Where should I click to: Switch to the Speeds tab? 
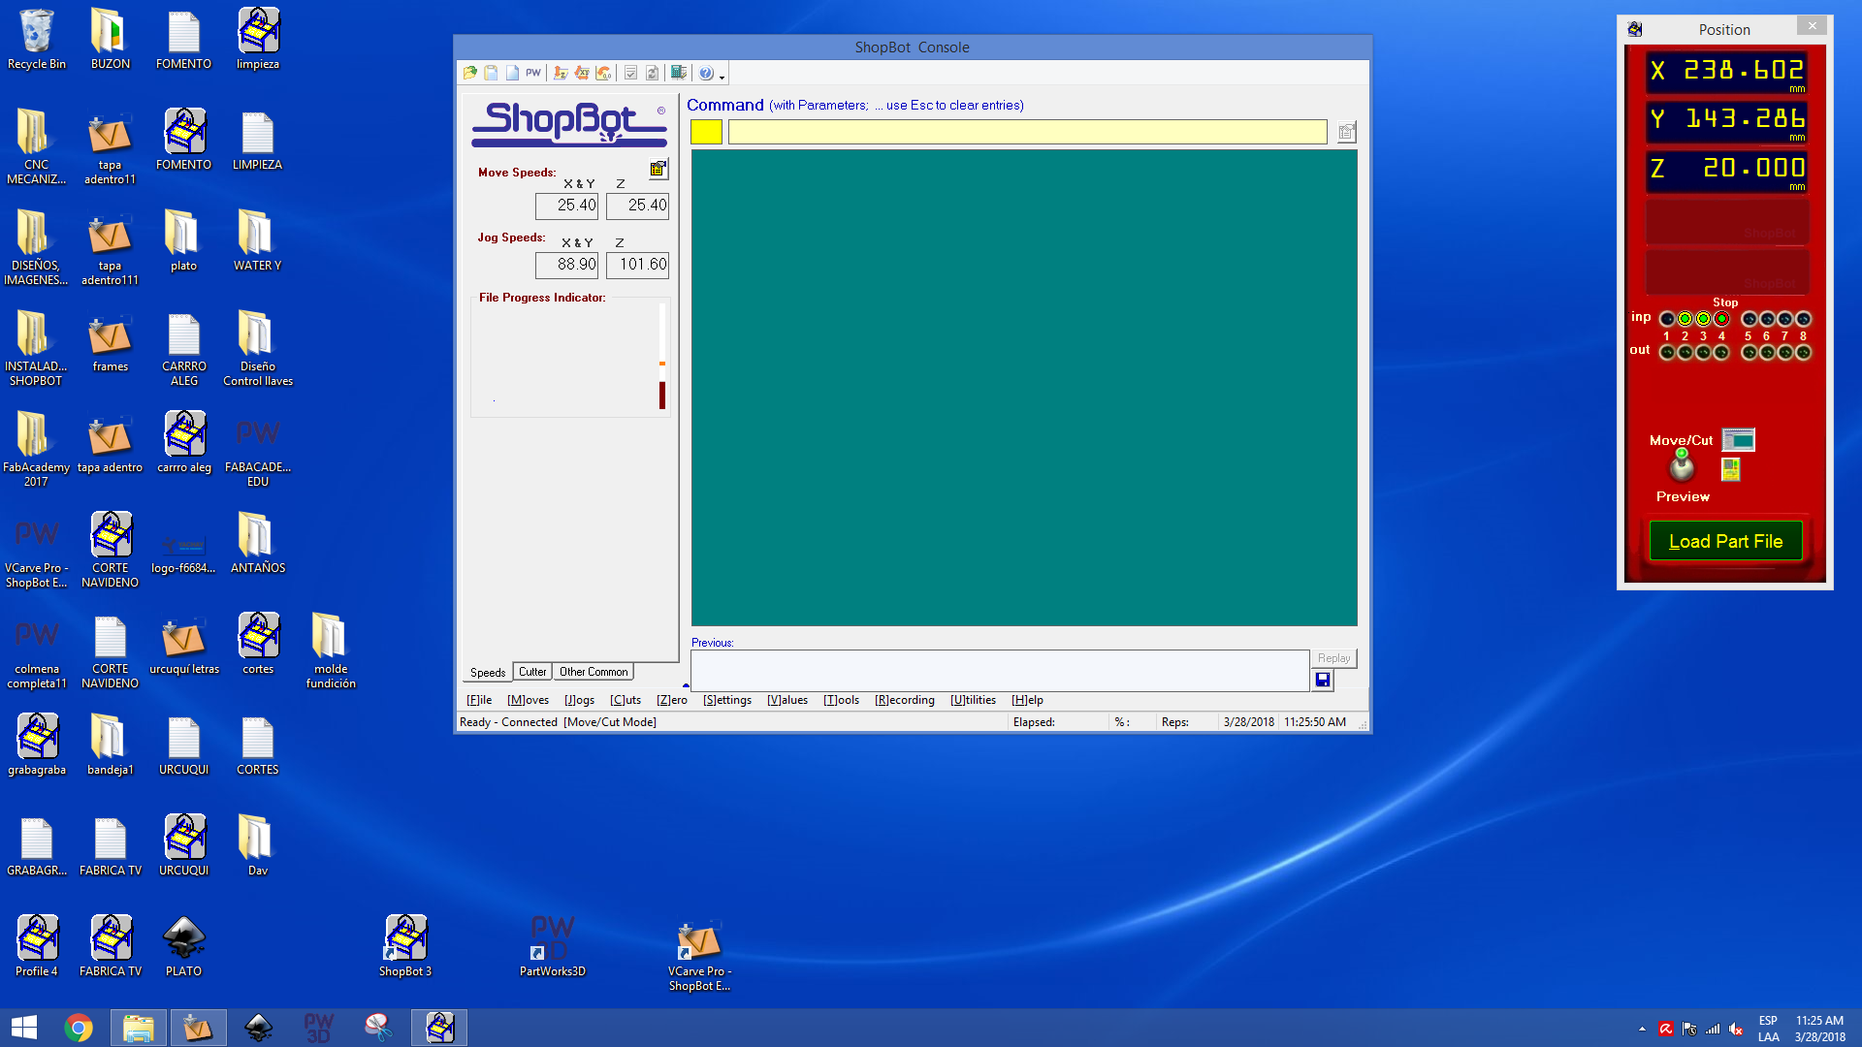click(488, 672)
